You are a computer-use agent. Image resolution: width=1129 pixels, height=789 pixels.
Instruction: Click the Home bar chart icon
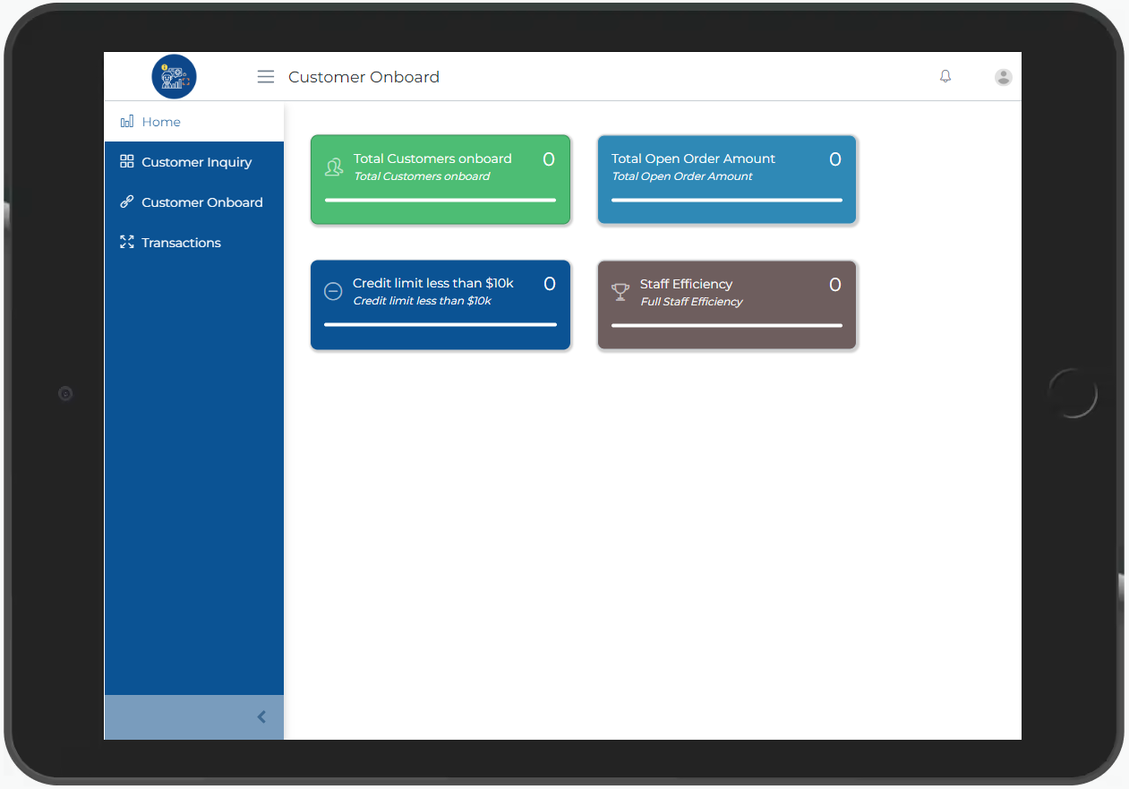tap(127, 122)
